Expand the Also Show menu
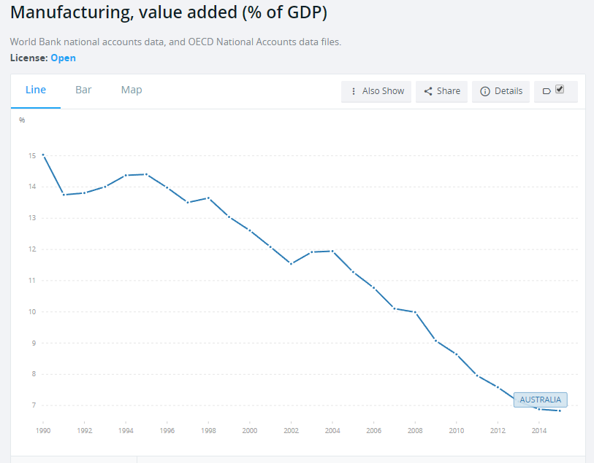The image size is (594, 463). point(376,91)
